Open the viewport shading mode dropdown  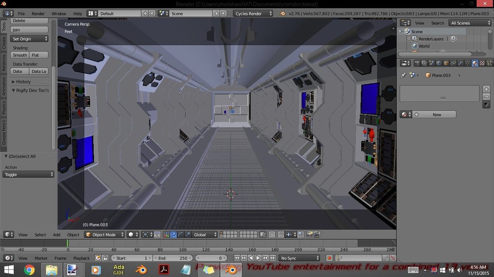[133, 235]
